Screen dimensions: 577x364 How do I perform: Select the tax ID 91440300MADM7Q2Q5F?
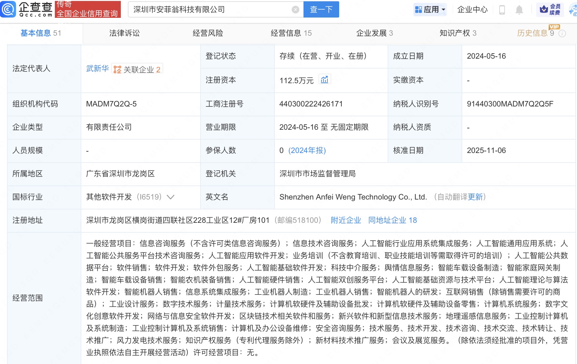pos(510,104)
